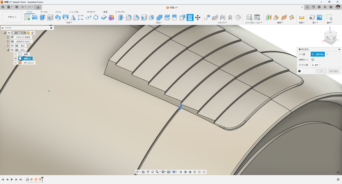Open the デザイン workspace dropdown

[x=12, y=17]
